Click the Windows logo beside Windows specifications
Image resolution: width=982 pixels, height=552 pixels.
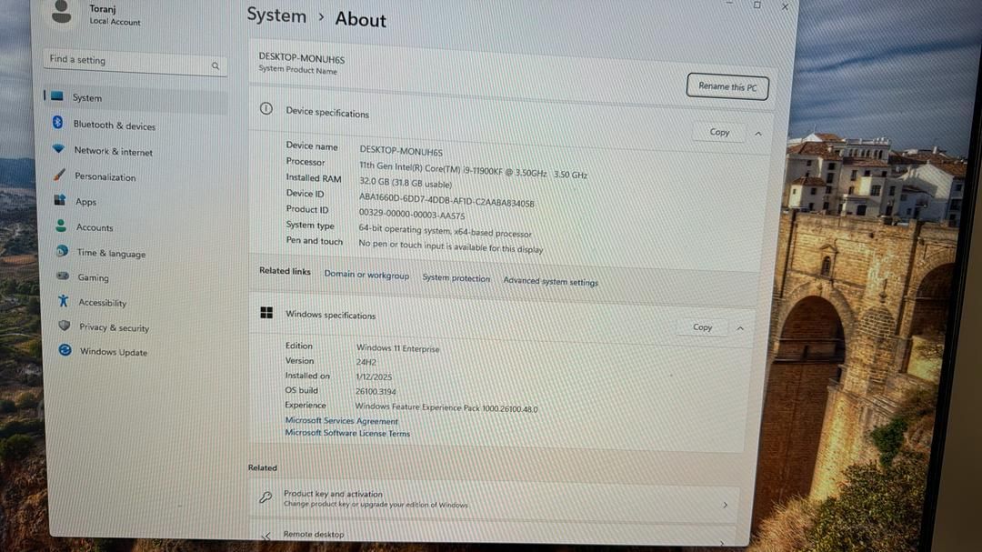[x=266, y=312]
